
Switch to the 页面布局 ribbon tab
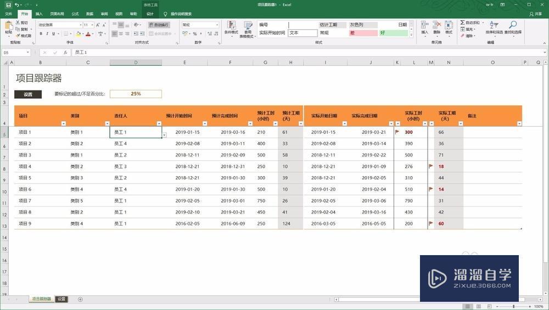point(57,14)
